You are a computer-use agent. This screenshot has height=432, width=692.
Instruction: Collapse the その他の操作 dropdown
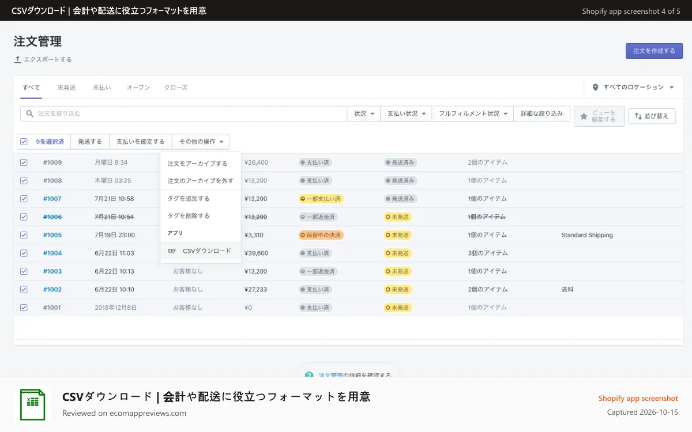tap(201, 142)
